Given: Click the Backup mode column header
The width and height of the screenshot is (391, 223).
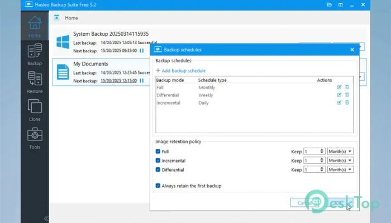Looking at the screenshot, I should [170, 80].
